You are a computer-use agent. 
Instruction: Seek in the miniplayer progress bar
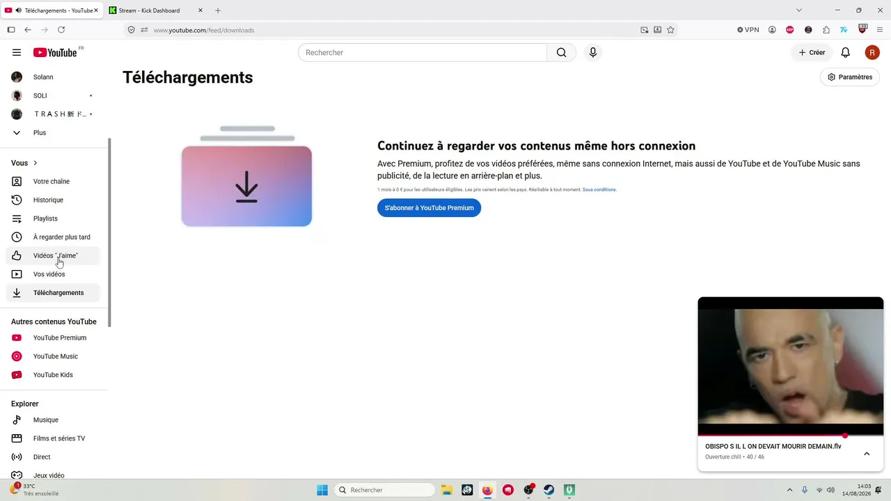point(791,436)
